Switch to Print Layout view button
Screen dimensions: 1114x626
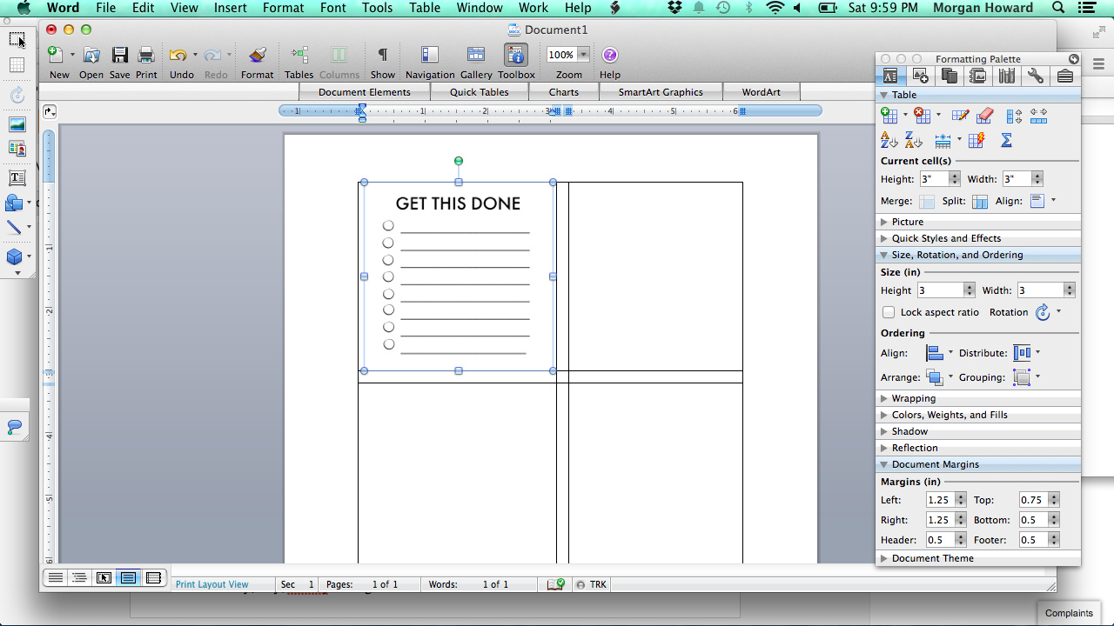tap(129, 577)
